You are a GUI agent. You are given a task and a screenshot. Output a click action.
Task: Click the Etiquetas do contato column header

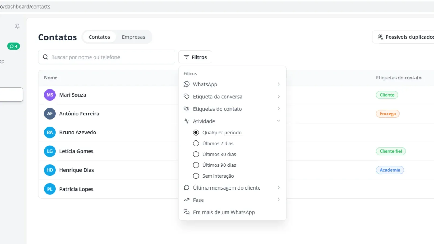pos(399,78)
